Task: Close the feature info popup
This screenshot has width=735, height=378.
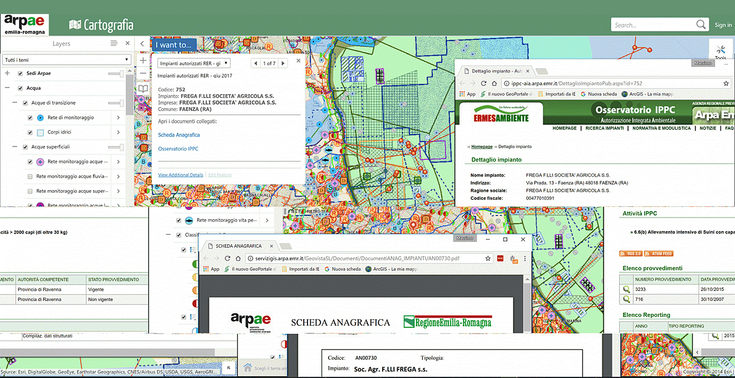Action: 298,61
